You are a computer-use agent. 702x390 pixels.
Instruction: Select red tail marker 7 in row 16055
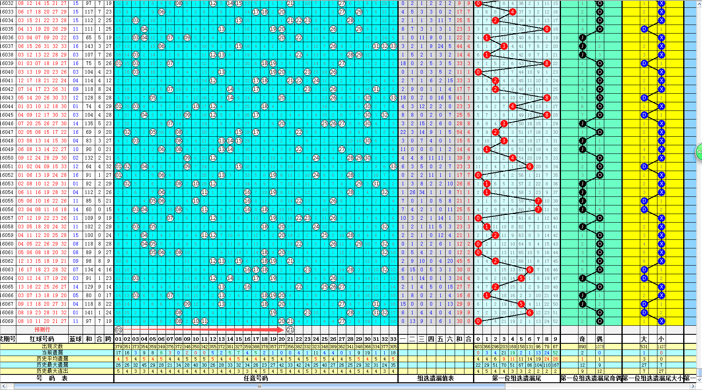(x=538, y=201)
